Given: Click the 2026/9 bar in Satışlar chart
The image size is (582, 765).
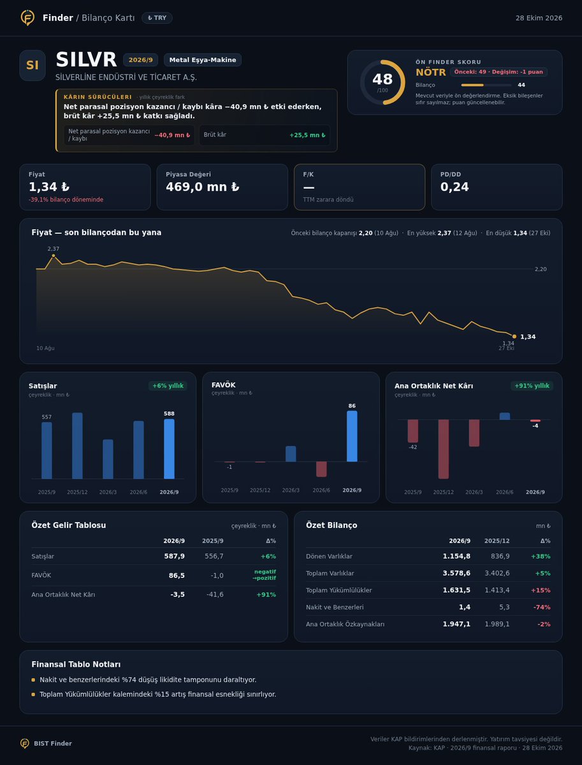Looking at the screenshot, I should point(169,449).
